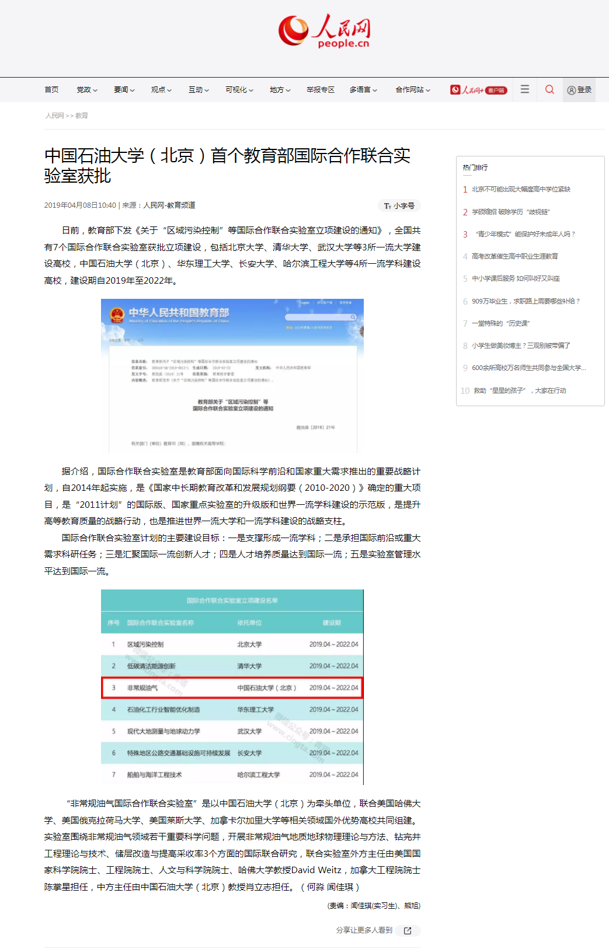Expand the 互动 dropdown menu
This screenshot has width=609, height=949.
[x=199, y=90]
